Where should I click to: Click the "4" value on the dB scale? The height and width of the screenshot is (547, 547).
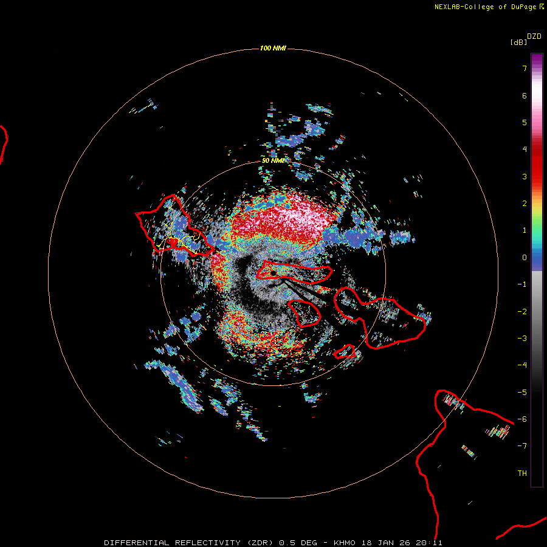click(x=525, y=150)
